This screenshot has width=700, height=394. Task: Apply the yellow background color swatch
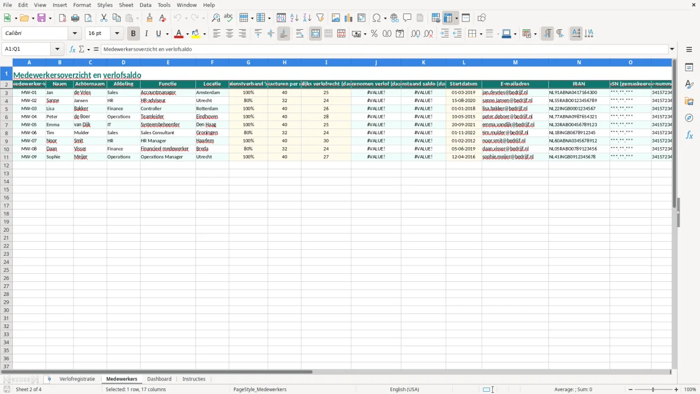[197, 34]
